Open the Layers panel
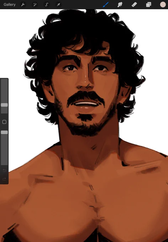This screenshot has height=242, width=168. 148,5
